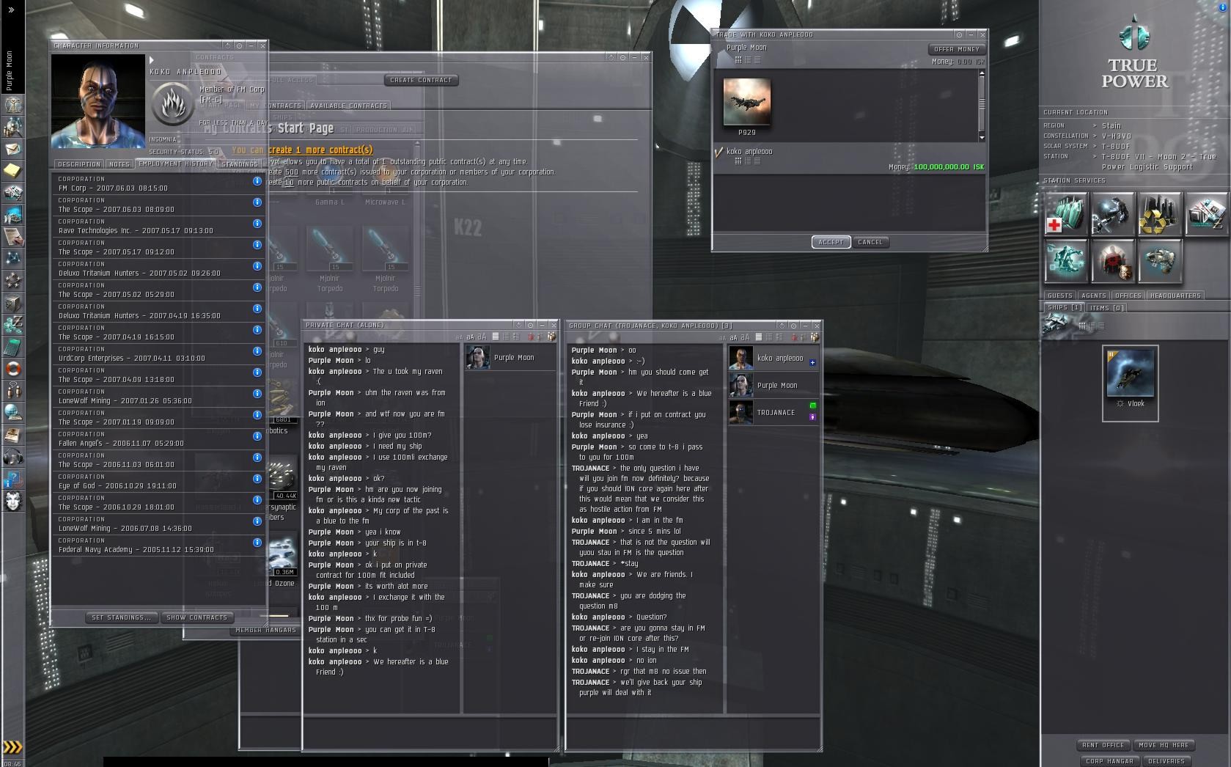Open the repair shop station service
This screenshot has width=1231, height=767.
(x=1112, y=214)
